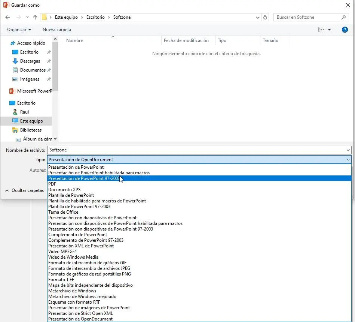This screenshot has width=355, height=322.
Task: Choose Presentación XML de PowerPoint
Action: (199, 246)
